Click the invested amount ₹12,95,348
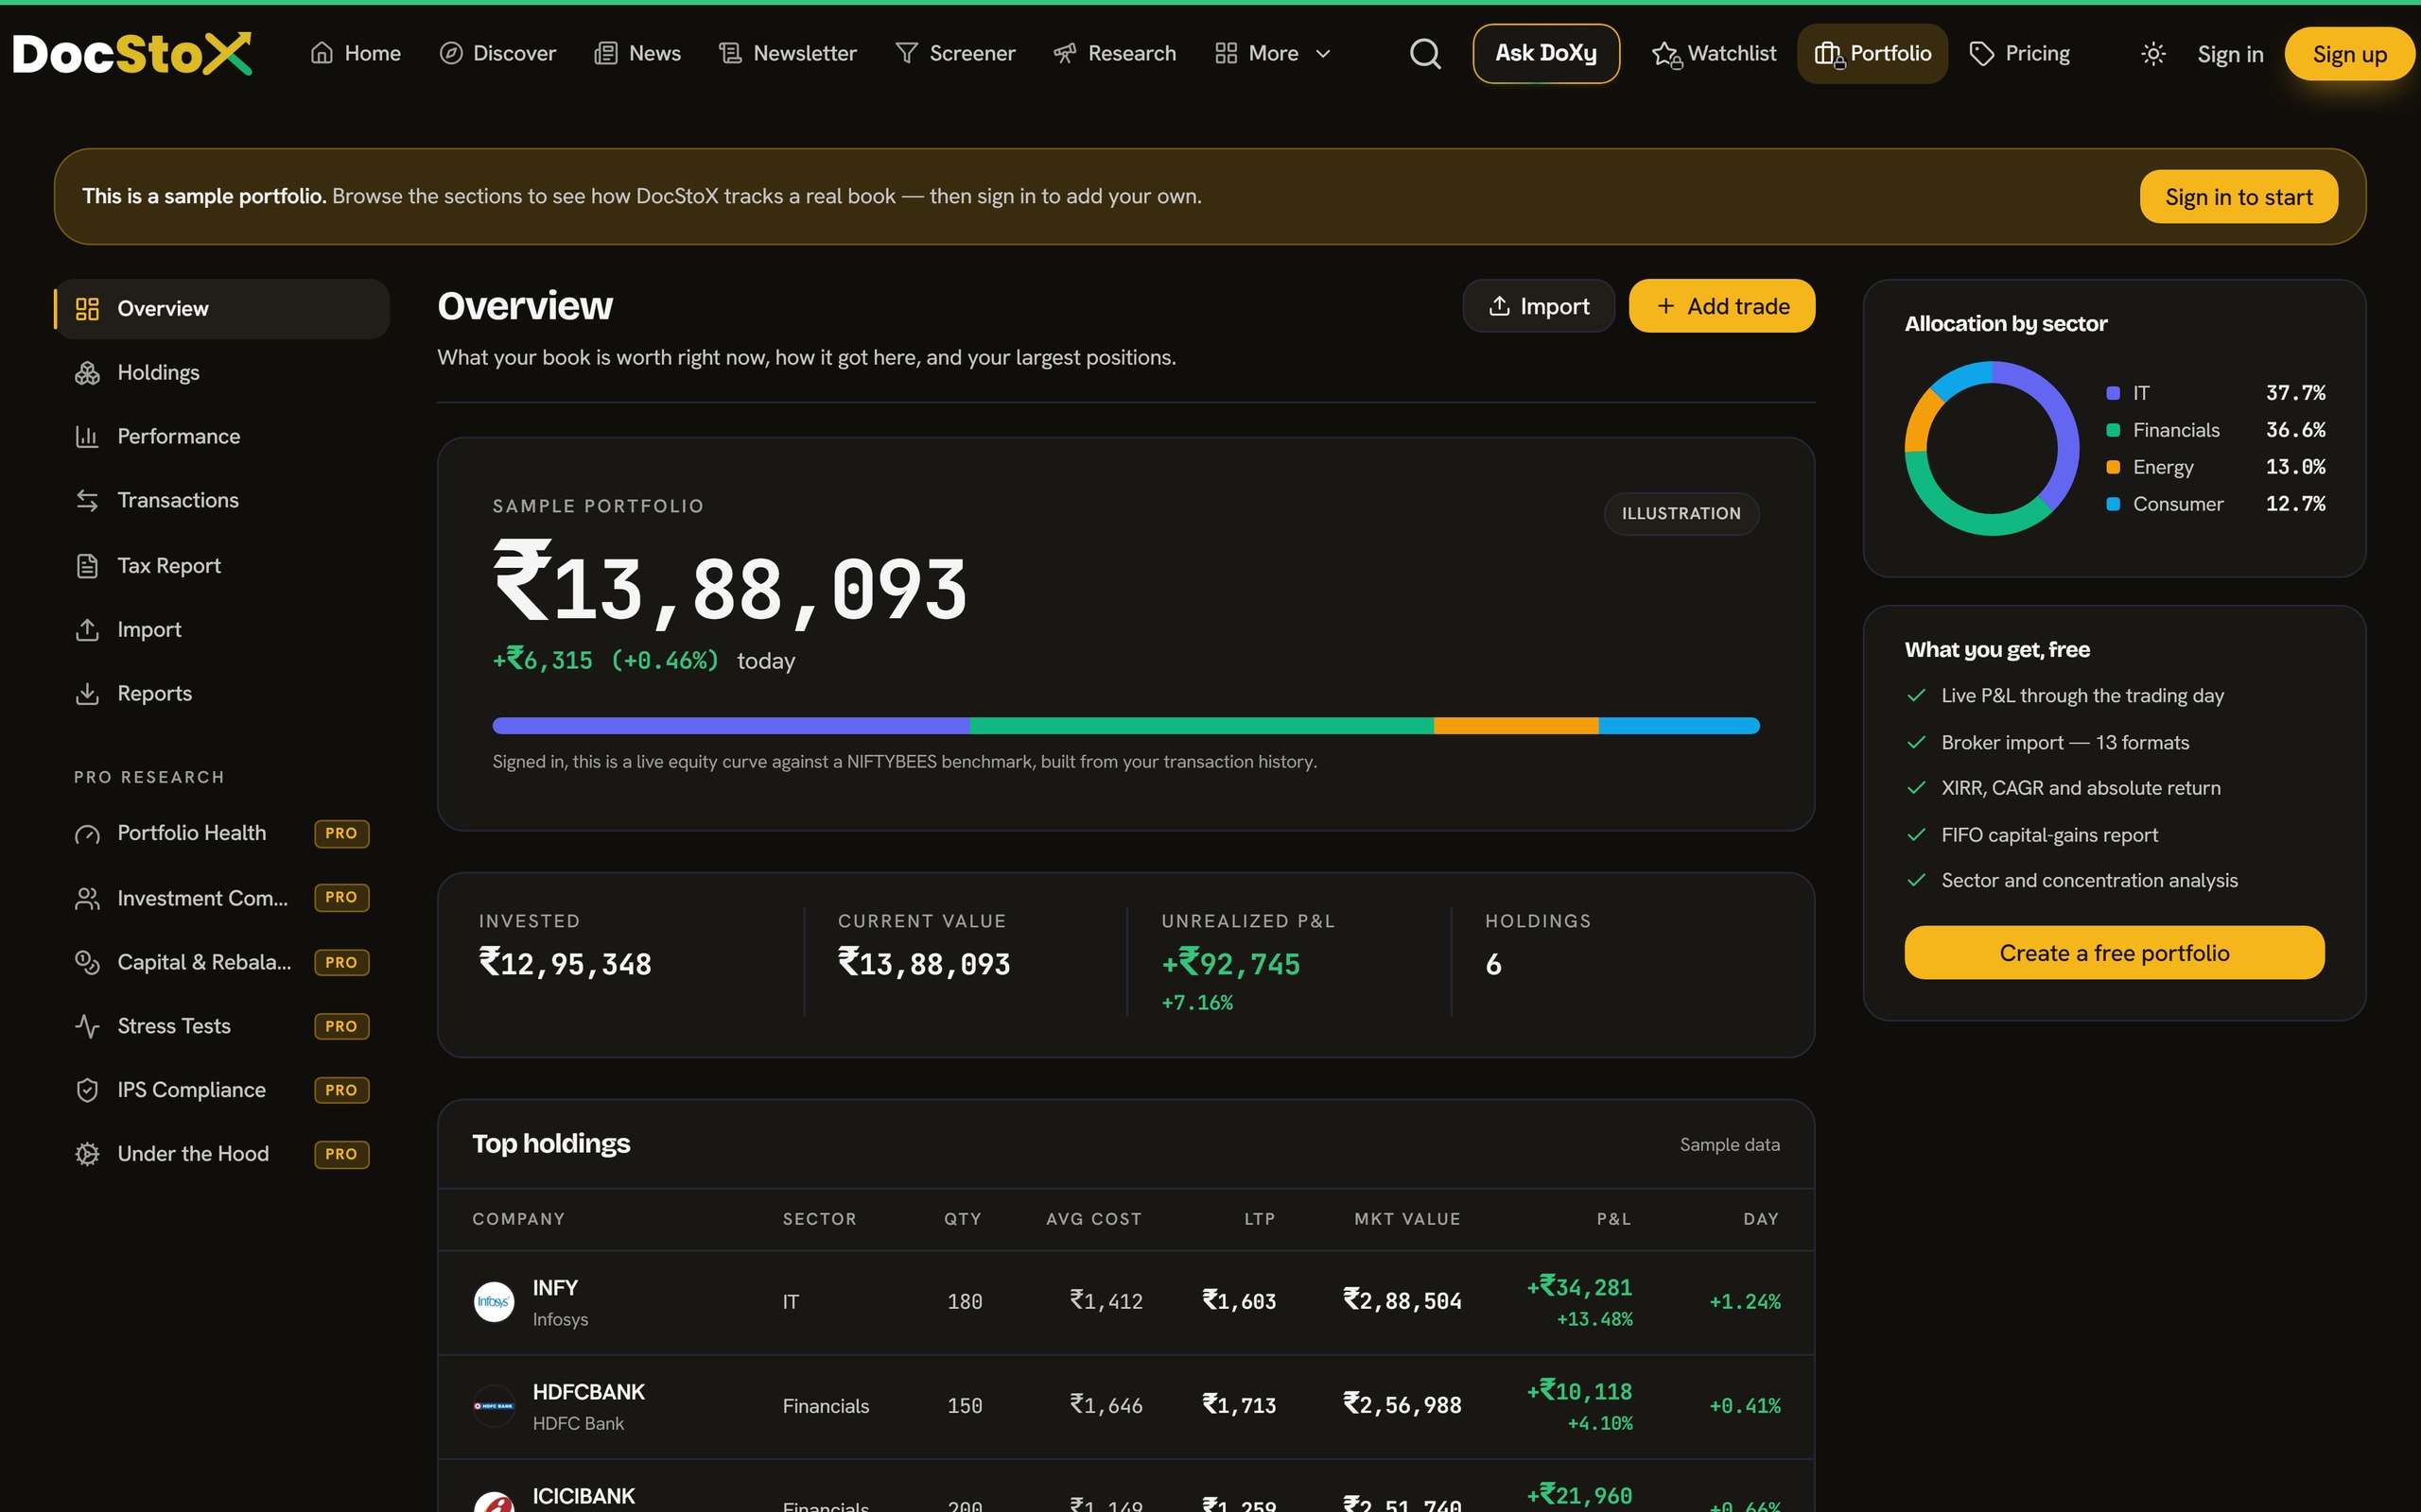The height and width of the screenshot is (1512, 2421). pyautogui.click(x=566, y=964)
